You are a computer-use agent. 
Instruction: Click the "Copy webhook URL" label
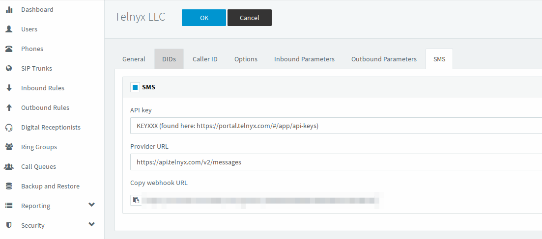[x=159, y=183]
